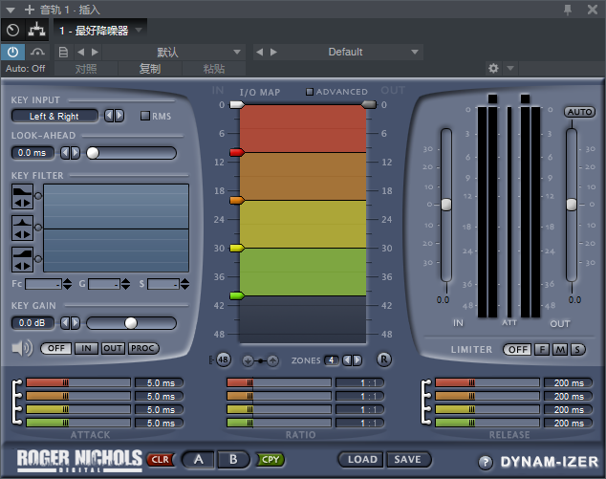Click the Fc value stepper arrows
This screenshot has width=606, height=479.
[67, 284]
